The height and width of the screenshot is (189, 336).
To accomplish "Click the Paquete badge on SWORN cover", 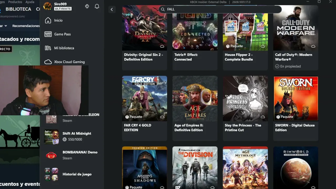I will 285,117.
